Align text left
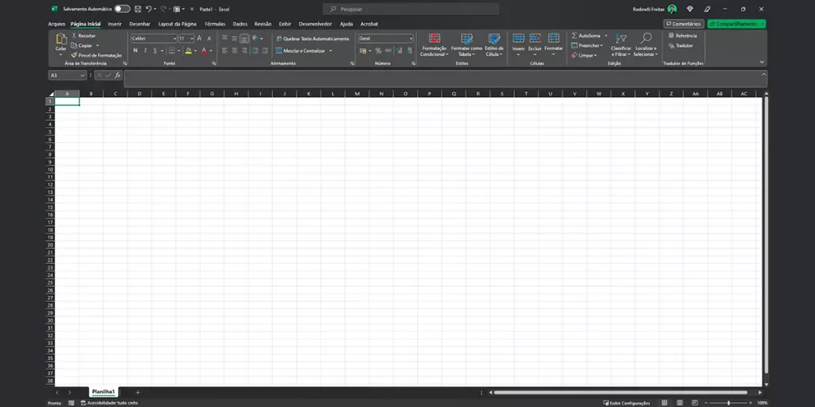The width and height of the screenshot is (815, 407). (x=224, y=50)
